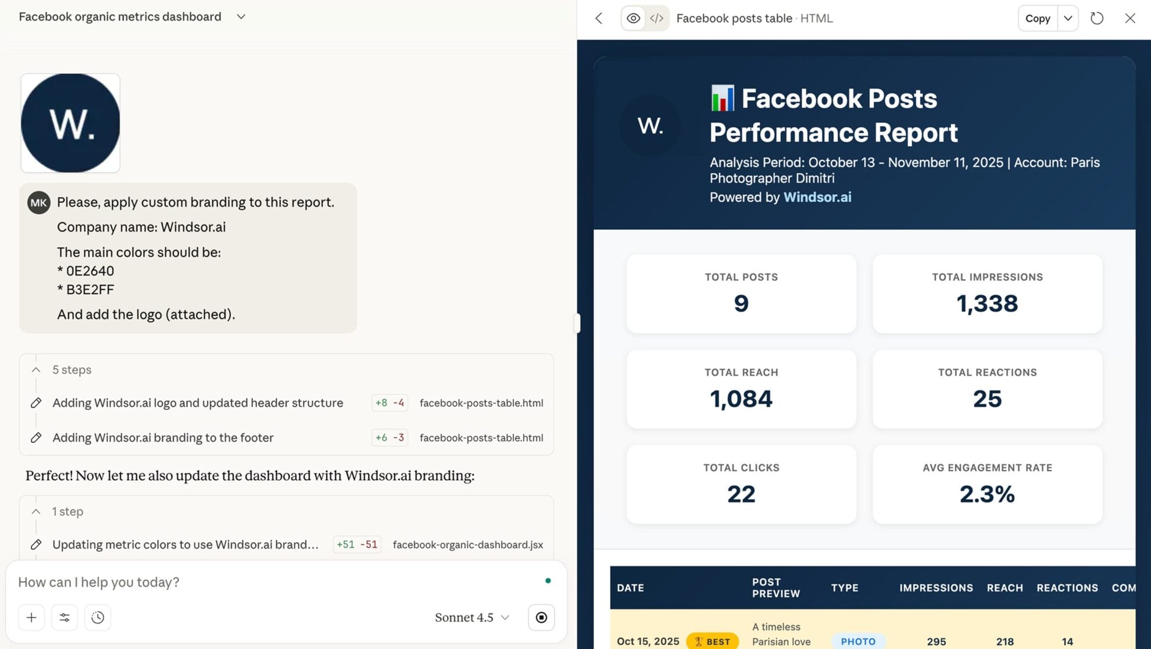Viewport: 1151px width, 649px height.
Task: Click the attached W. logo thumbnail
Action: [70, 123]
